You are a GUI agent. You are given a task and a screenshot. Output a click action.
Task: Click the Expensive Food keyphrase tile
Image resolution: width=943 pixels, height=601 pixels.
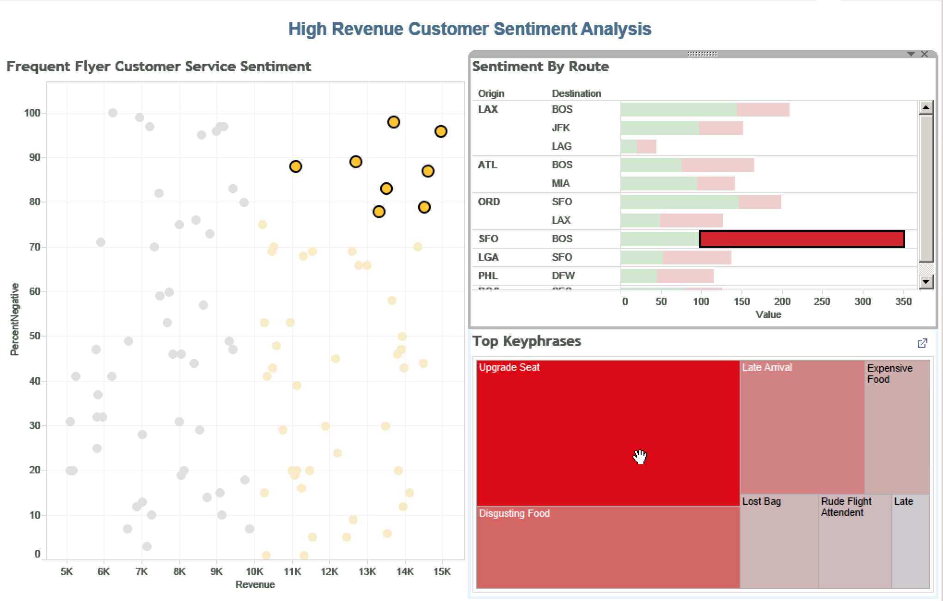point(897,427)
